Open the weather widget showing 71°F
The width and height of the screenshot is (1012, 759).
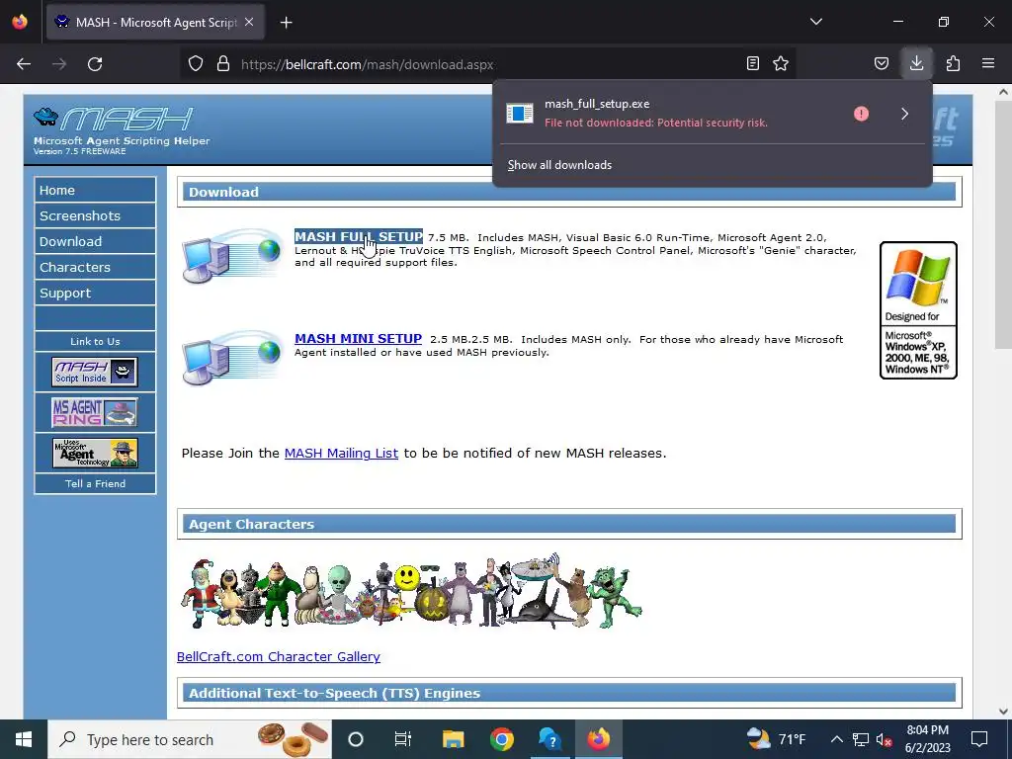(776, 739)
